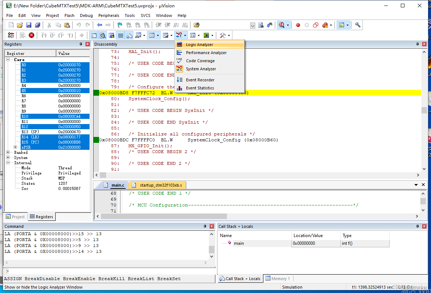Expand the xPSR register node

[15, 147]
